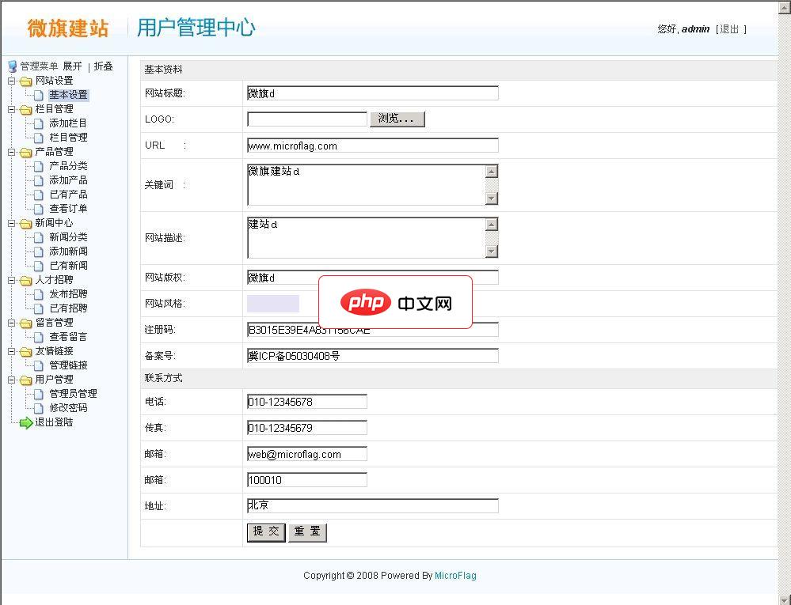This screenshot has width=791, height=605.
Task: Click the page icon next to 查看留言
Action: [38, 337]
